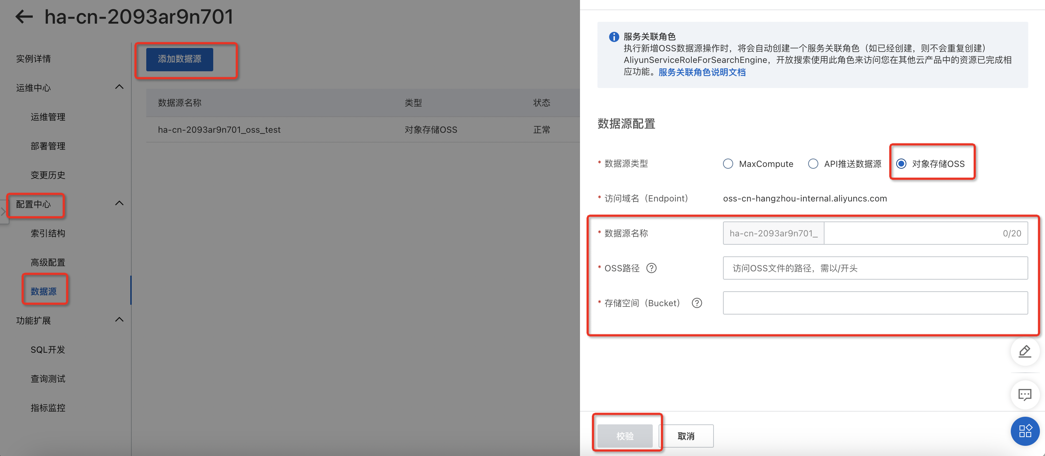Open the pencil edit floating button
This screenshot has width=1045, height=456.
pyautogui.click(x=1025, y=351)
